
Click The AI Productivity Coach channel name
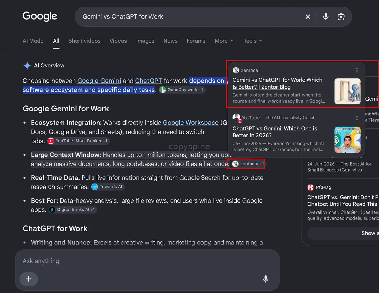(x=290, y=118)
